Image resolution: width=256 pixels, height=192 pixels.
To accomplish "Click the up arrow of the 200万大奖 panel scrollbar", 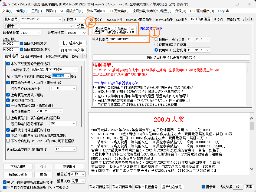I will point(252,118).
